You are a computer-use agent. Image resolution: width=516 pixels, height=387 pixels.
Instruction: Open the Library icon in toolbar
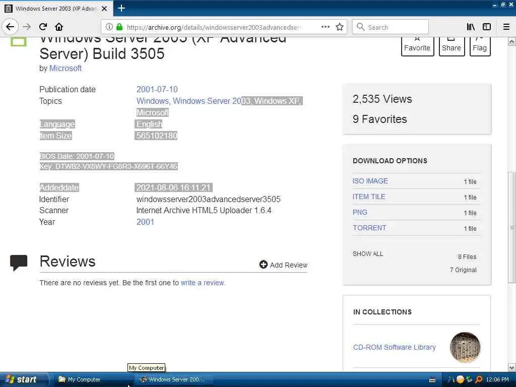point(471,27)
